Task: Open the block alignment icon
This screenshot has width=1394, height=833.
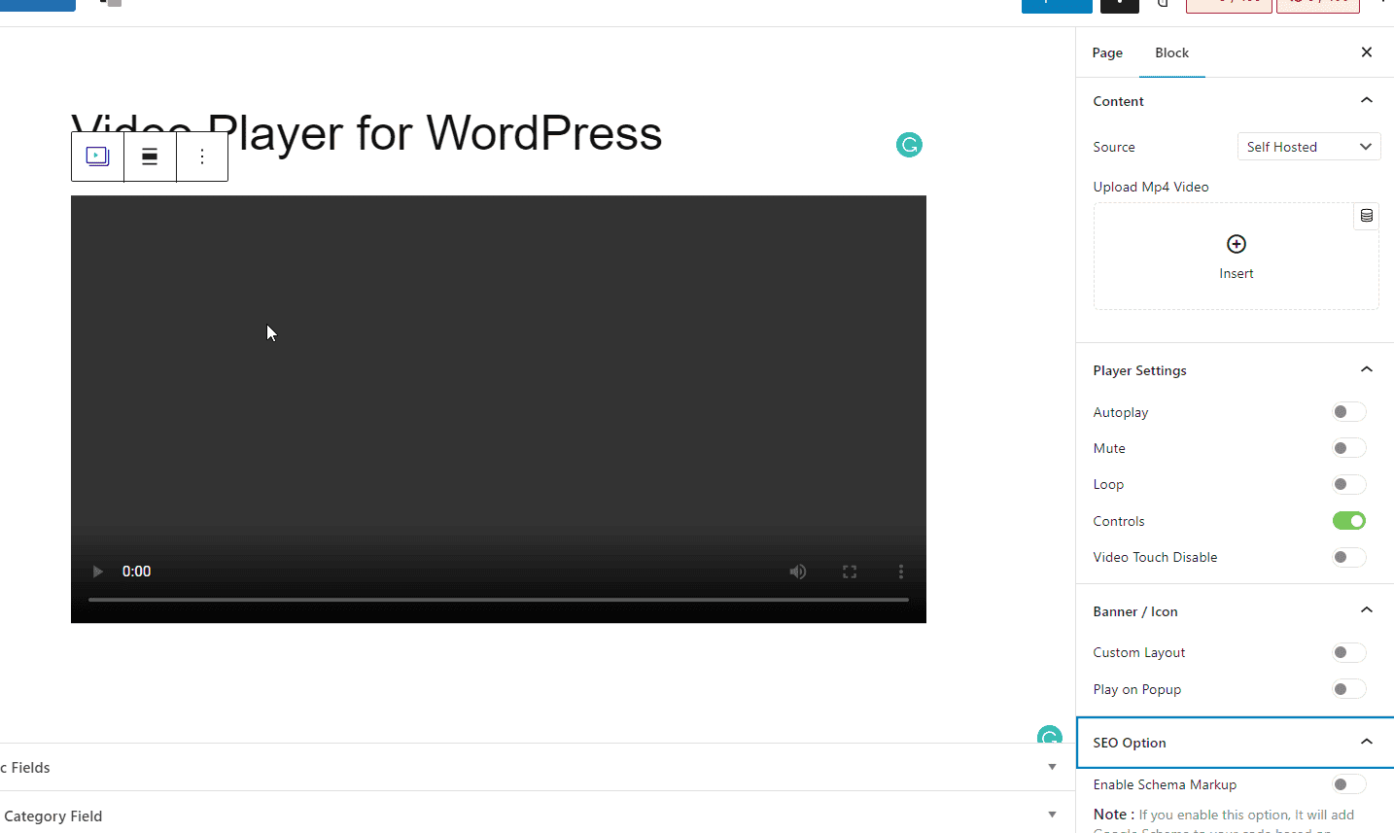Action: click(150, 156)
